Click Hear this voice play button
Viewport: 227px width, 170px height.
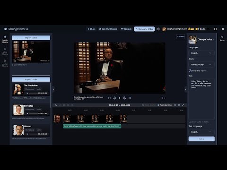(190, 71)
